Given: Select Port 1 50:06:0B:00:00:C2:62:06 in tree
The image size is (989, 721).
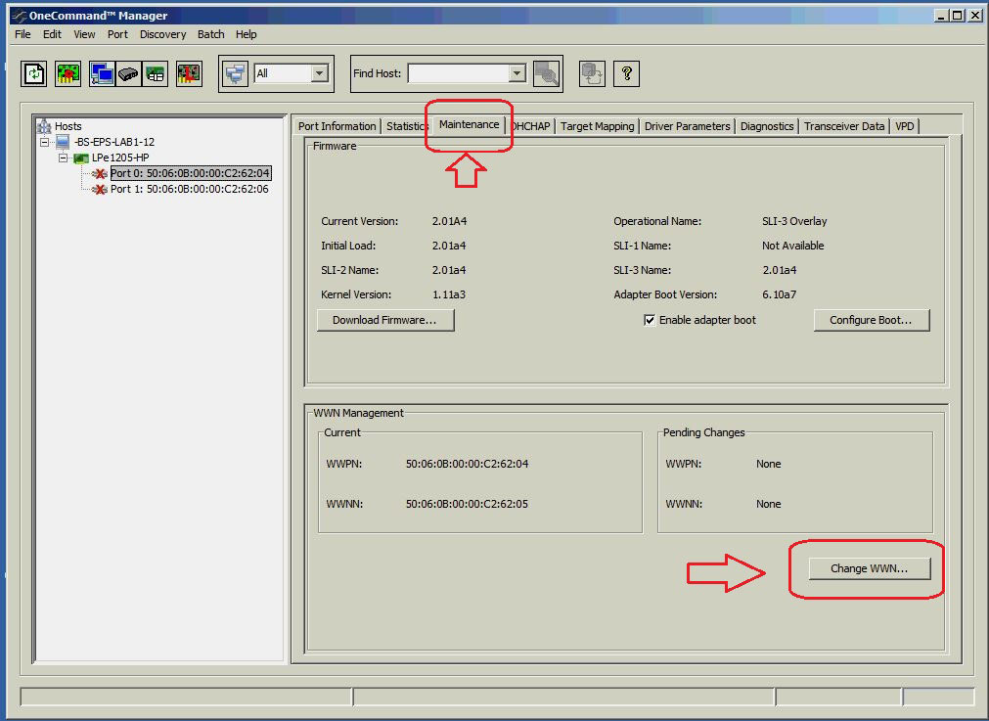Looking at the screenshot, I should tap(189, 189).
